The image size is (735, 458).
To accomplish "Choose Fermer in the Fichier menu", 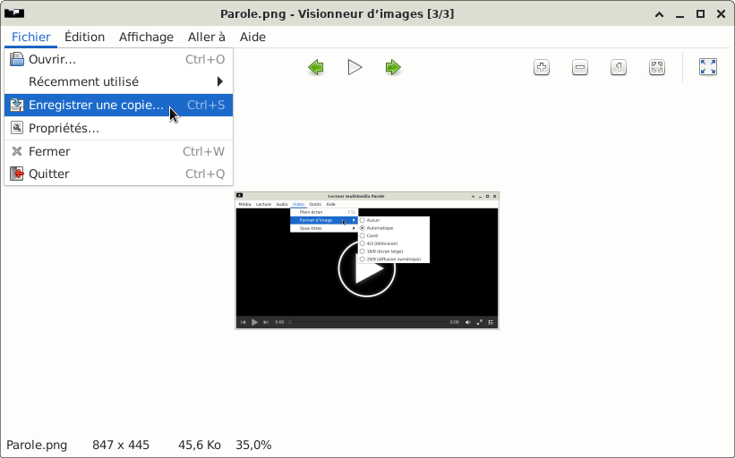I will [x=118, y=151].
